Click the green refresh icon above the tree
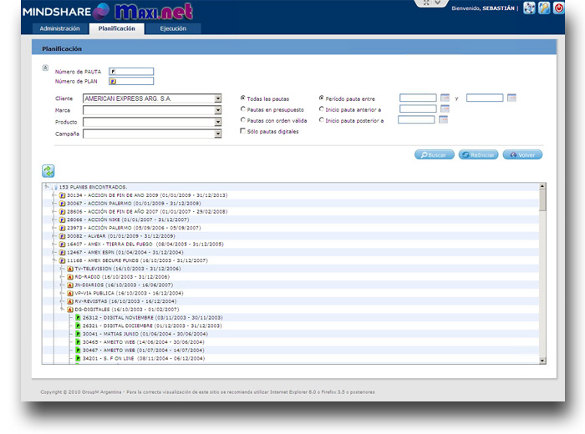Viewport: 585px width, 434px height. point(48,170)
